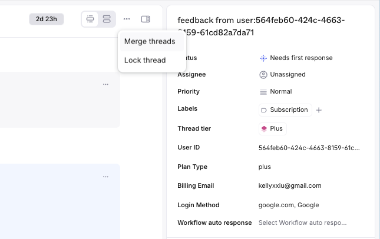Open the Plus thread tier selector
Image resolution: width=380 pixels, height=239 pixels.
click(273, 129)
